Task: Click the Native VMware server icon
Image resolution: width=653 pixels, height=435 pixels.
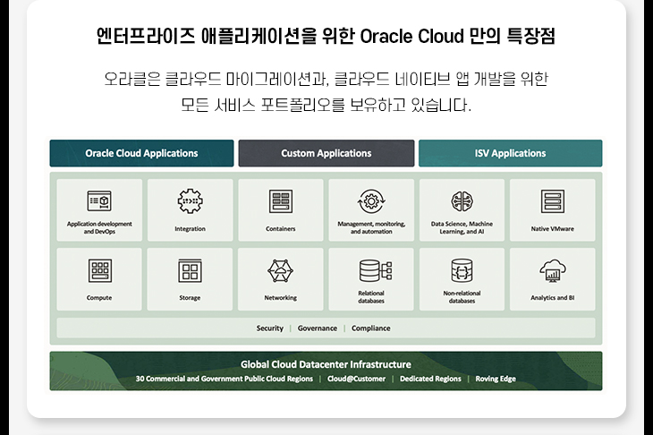Action: pos(552,201)
